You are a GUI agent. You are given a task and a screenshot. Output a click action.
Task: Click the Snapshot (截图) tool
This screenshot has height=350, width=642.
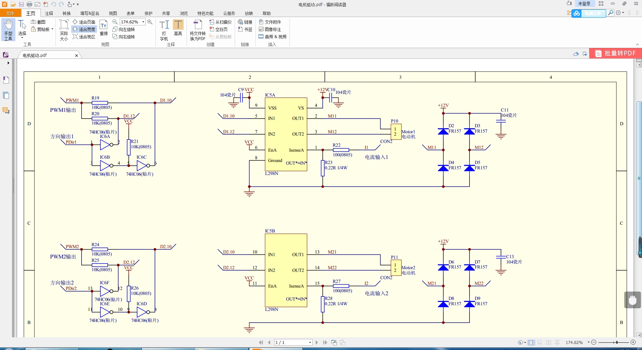point(38,22)
